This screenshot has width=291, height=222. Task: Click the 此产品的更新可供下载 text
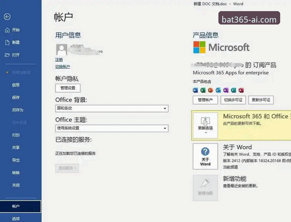pyautogui.click(x=242, y=123)
